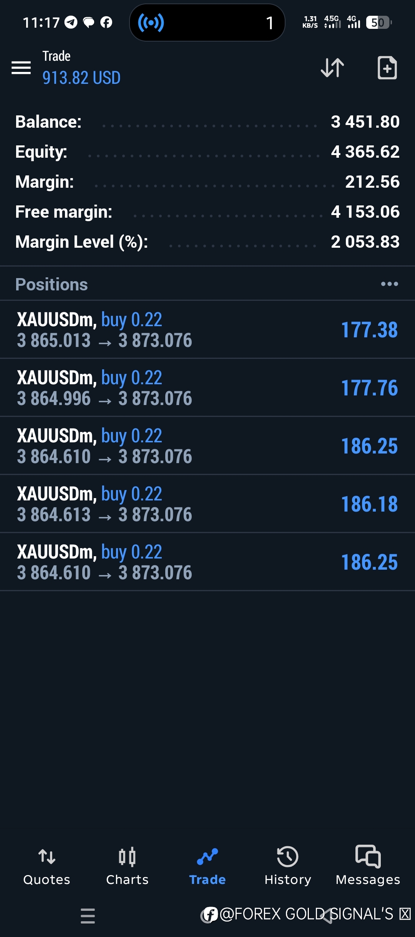This screenshot has width=415, height=937.
Task: Open the hamburger side menu
Action: coord(21,68)
